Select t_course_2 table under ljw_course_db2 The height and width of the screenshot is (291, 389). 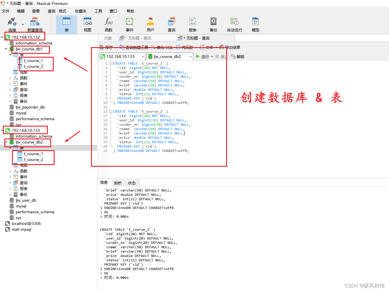(x=33, y=159)
